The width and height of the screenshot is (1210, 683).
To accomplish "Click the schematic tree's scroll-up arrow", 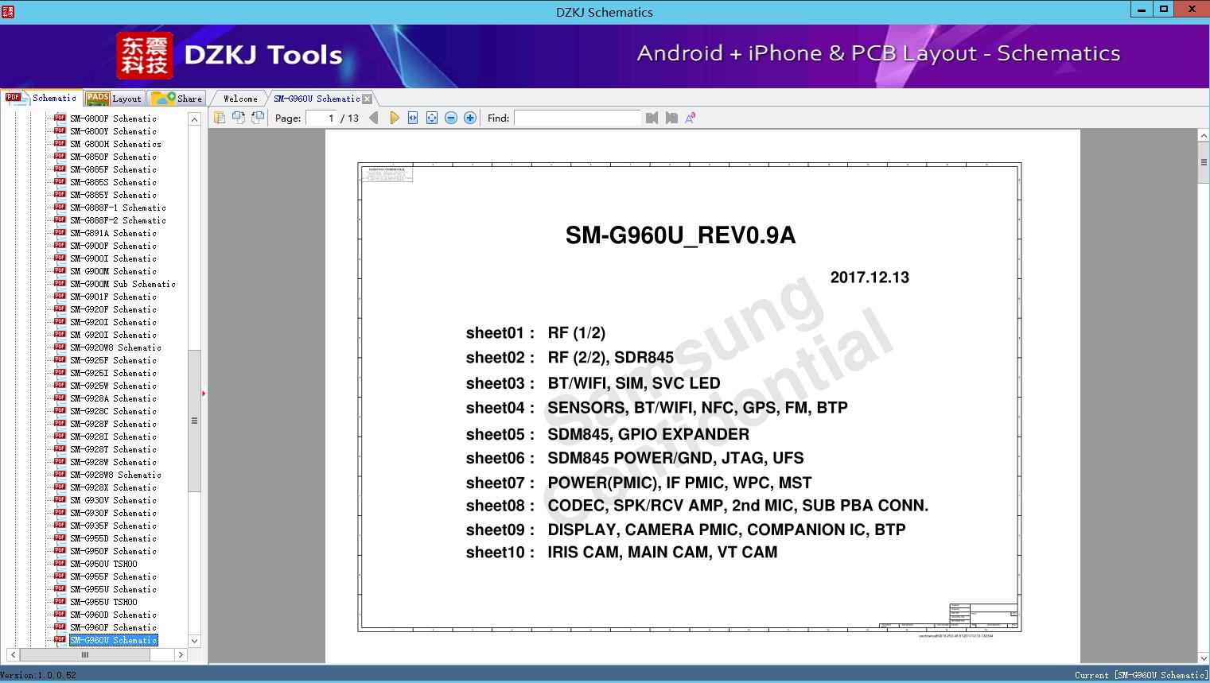I will point(194,119).
